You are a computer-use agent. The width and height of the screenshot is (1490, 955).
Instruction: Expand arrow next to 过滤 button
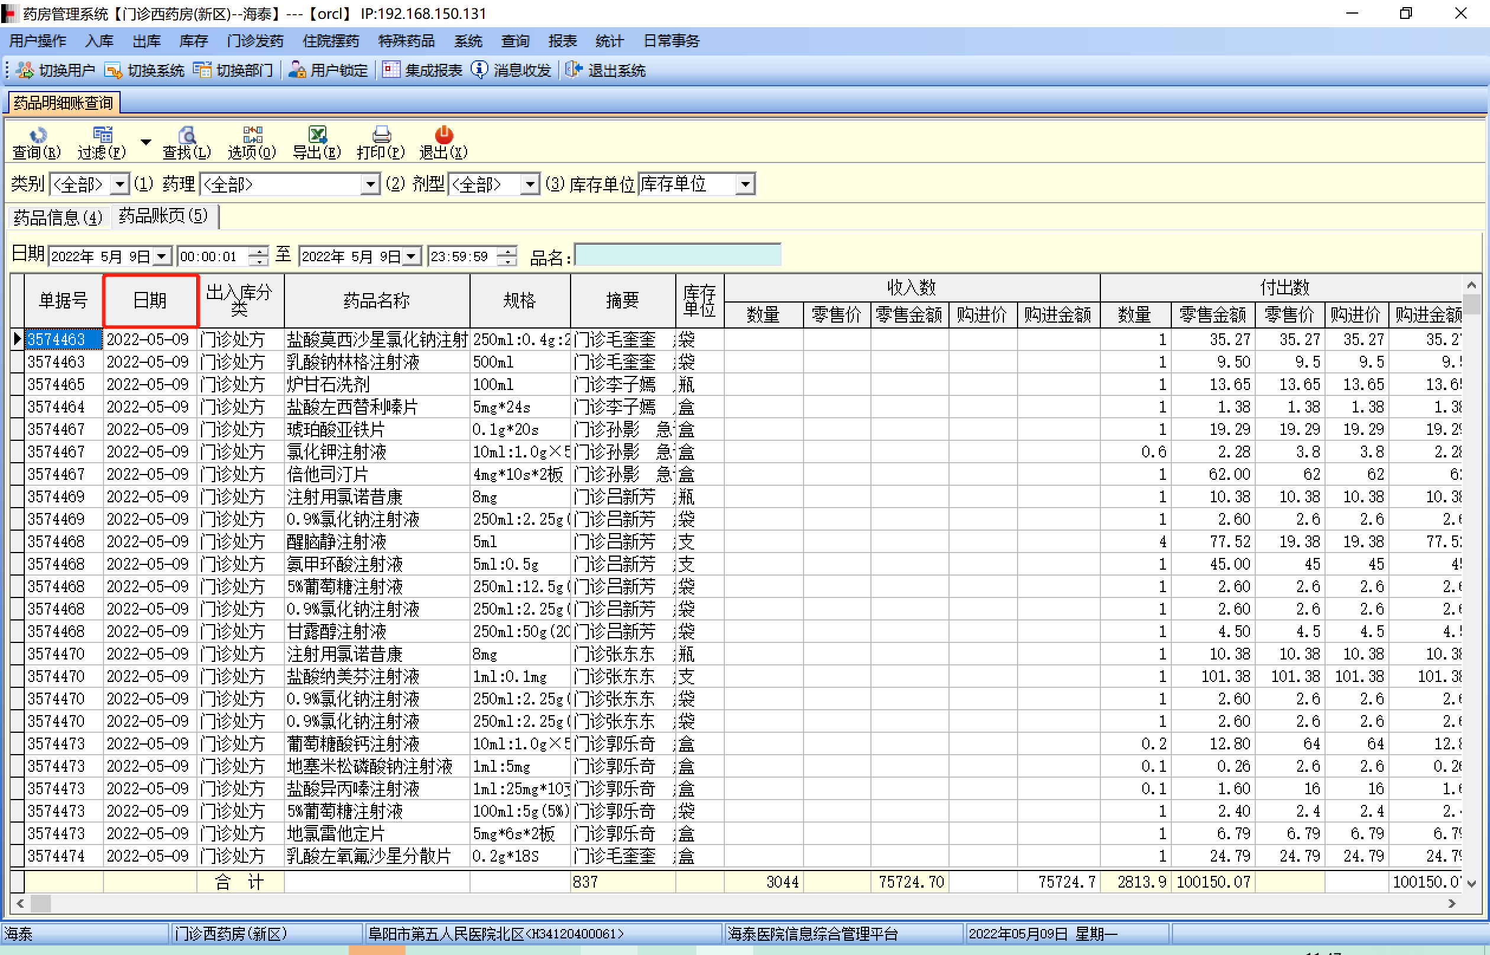coord(146,142)
